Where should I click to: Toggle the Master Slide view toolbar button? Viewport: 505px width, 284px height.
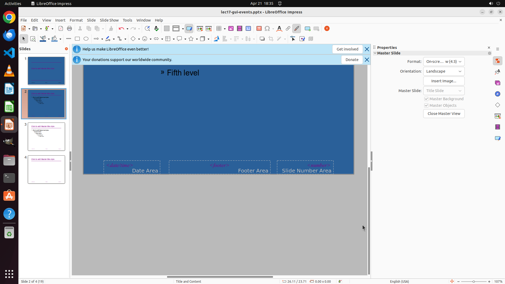189,28
